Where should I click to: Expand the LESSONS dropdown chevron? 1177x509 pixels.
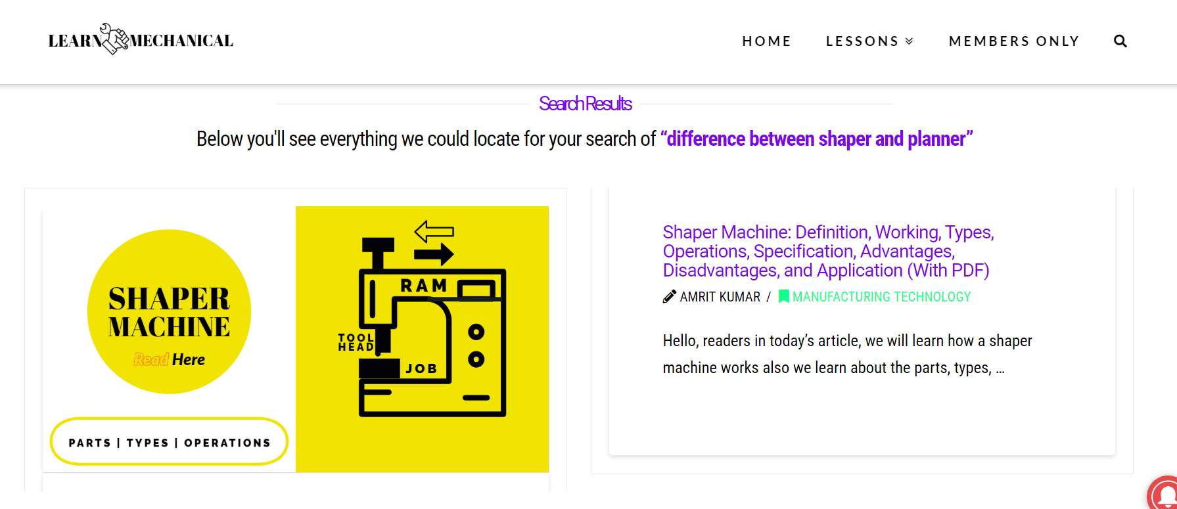pyautogui.click(x=910, y=41)
